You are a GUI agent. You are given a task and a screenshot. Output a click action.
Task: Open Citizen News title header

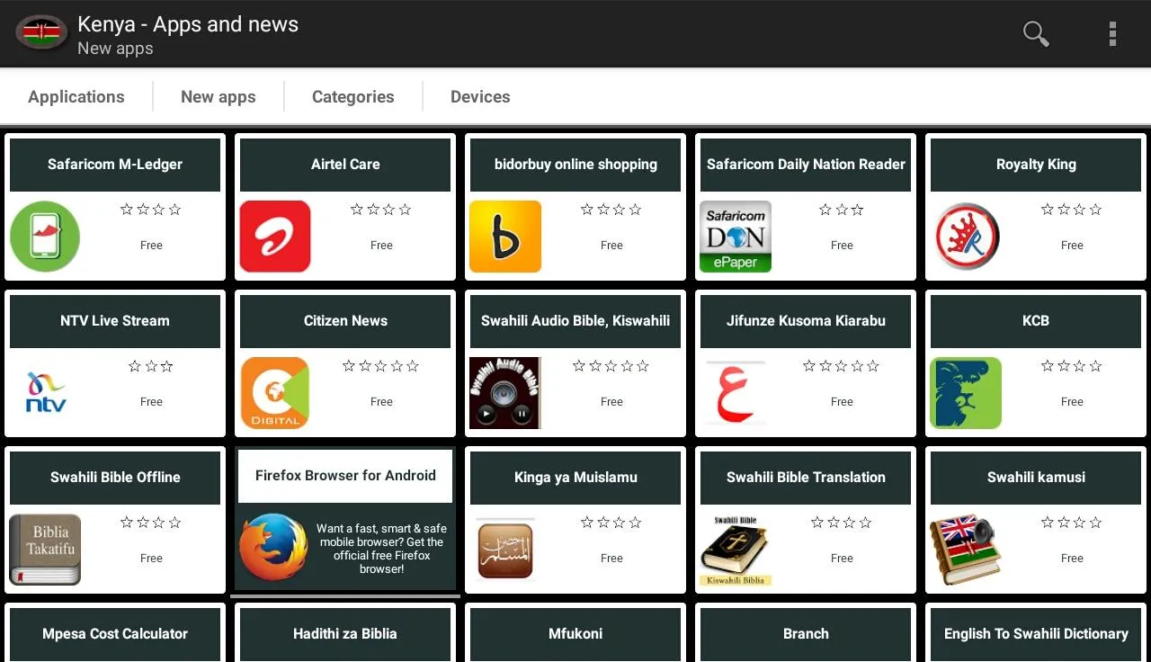tap(345, 321)
